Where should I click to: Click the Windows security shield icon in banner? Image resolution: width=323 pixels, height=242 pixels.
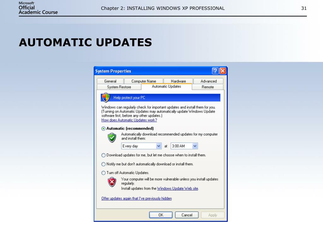[x=106, y=97]
